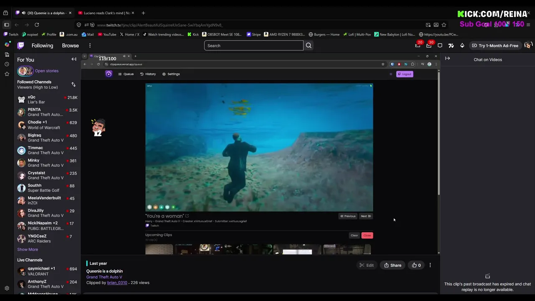Mute the Queenie is a dolphin tab audio

pyautogui.click(x=23, y=13)
